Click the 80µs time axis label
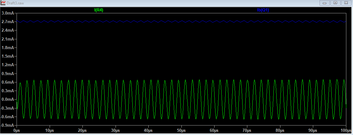The height and width of the screenshot is (135, 353). [280, 130]
